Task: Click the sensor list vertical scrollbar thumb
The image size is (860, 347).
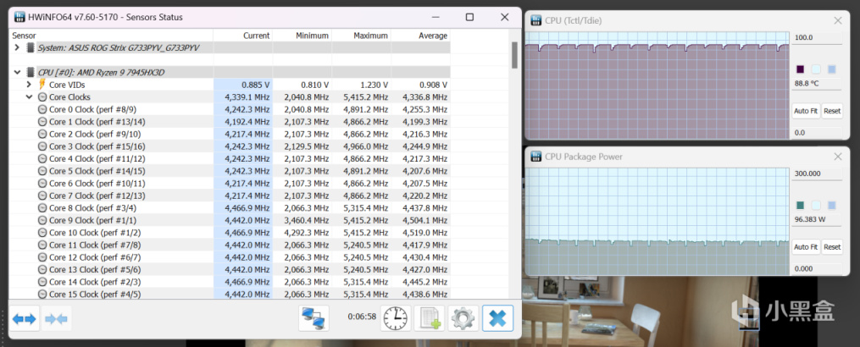Action: 514,55
